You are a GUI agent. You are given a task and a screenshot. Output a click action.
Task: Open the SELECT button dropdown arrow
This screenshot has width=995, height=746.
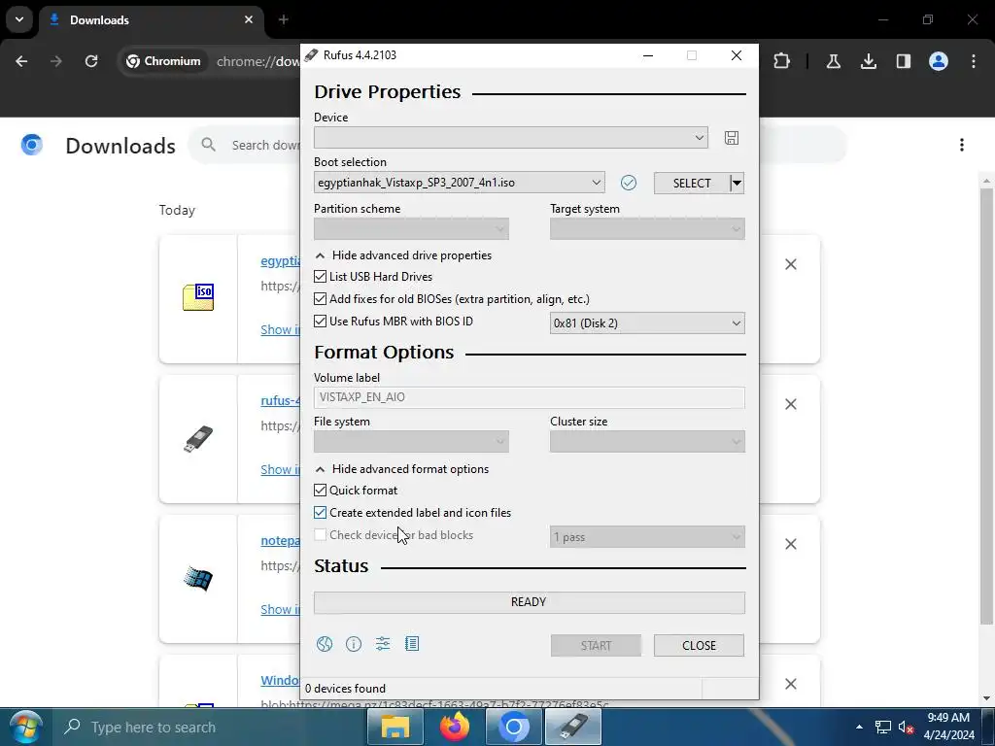click(737, 183)
